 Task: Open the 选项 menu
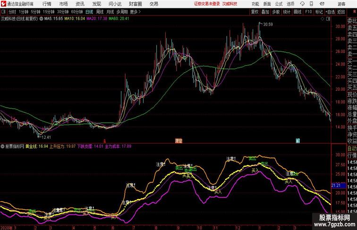point(290,4)
